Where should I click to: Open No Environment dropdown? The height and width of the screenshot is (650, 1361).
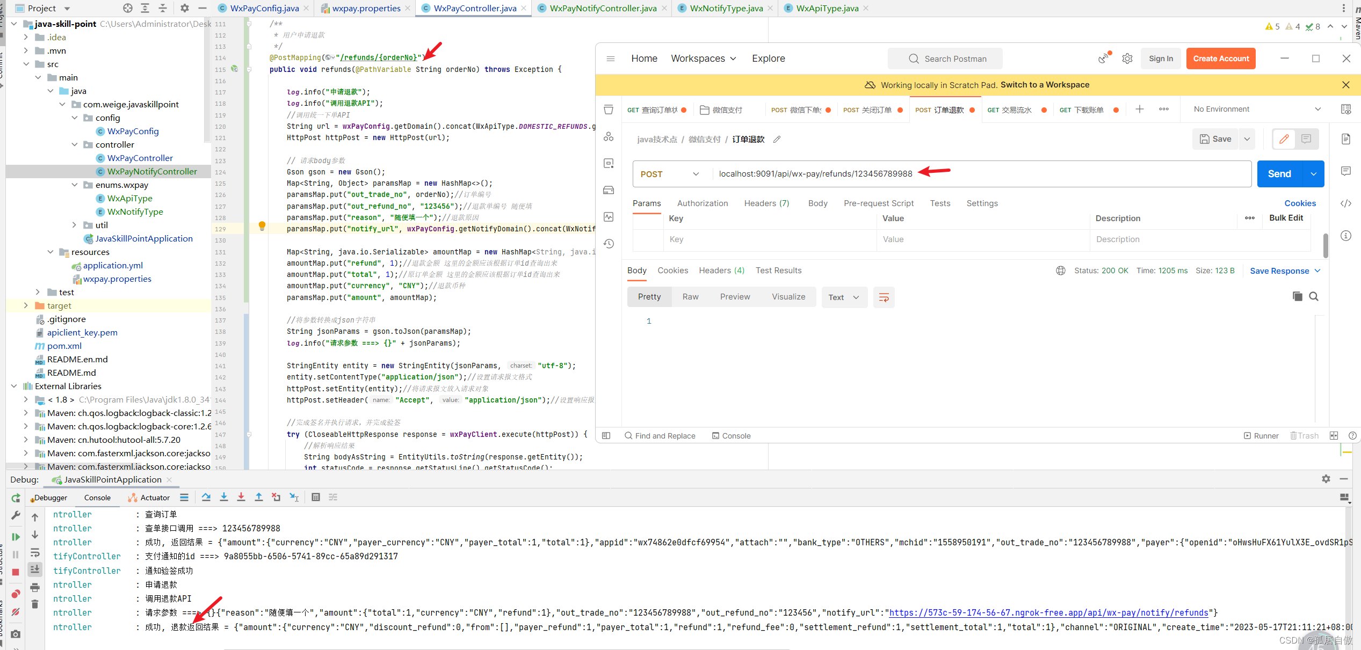point(1257,109)
